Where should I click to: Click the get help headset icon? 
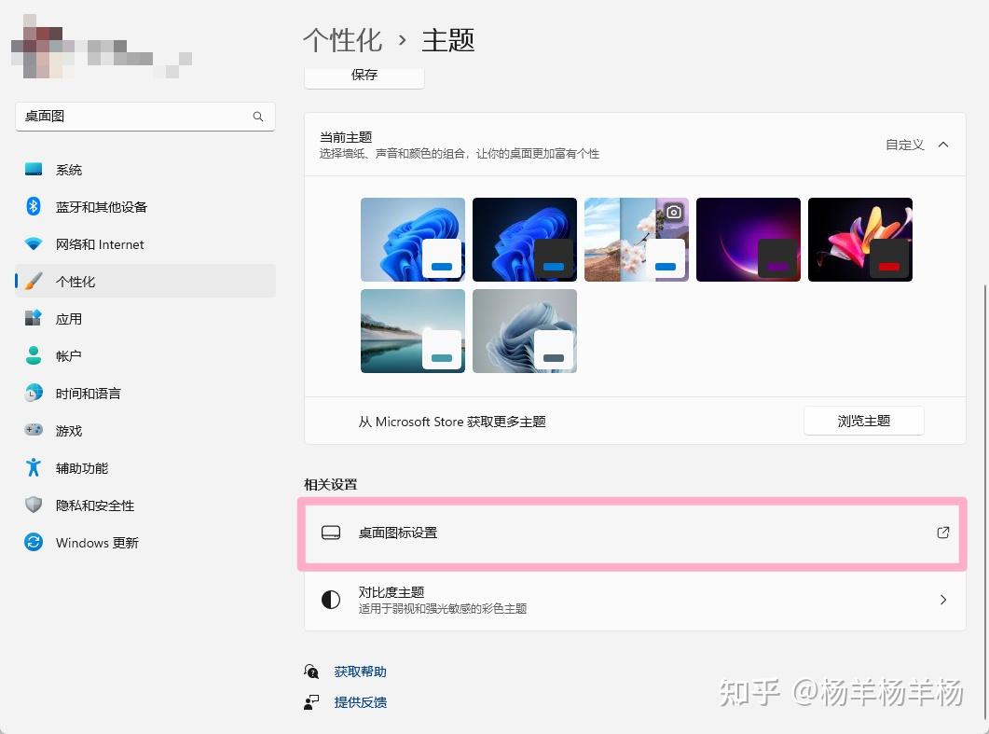tap(311, 672)
